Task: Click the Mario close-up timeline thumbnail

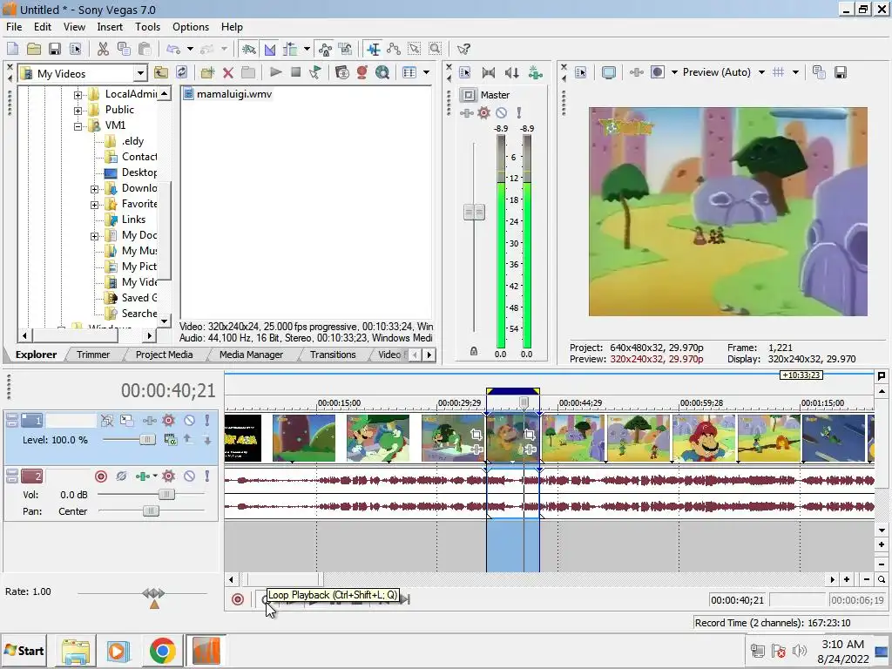Action: click(704, 437)
